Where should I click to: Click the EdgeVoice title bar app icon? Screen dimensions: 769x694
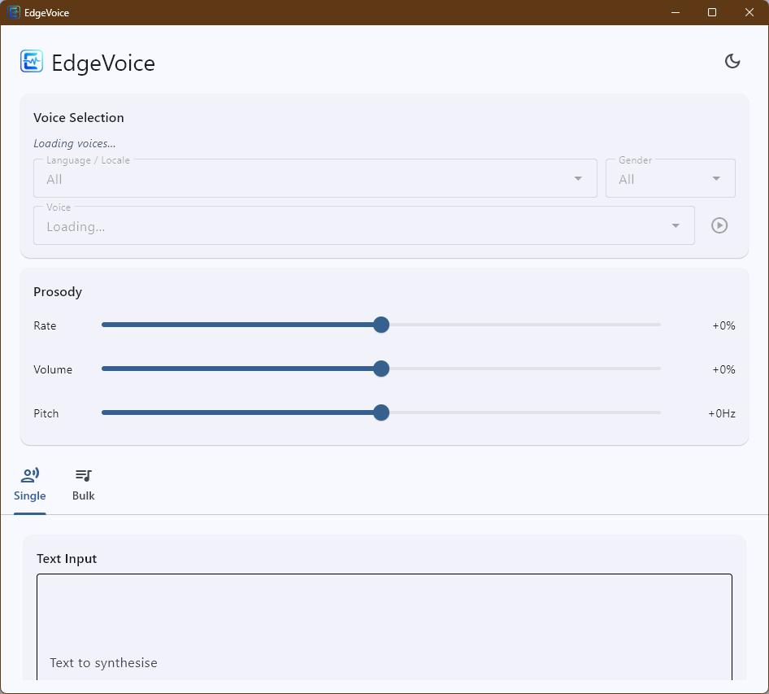pyautogui.click(x=14, y=12)
